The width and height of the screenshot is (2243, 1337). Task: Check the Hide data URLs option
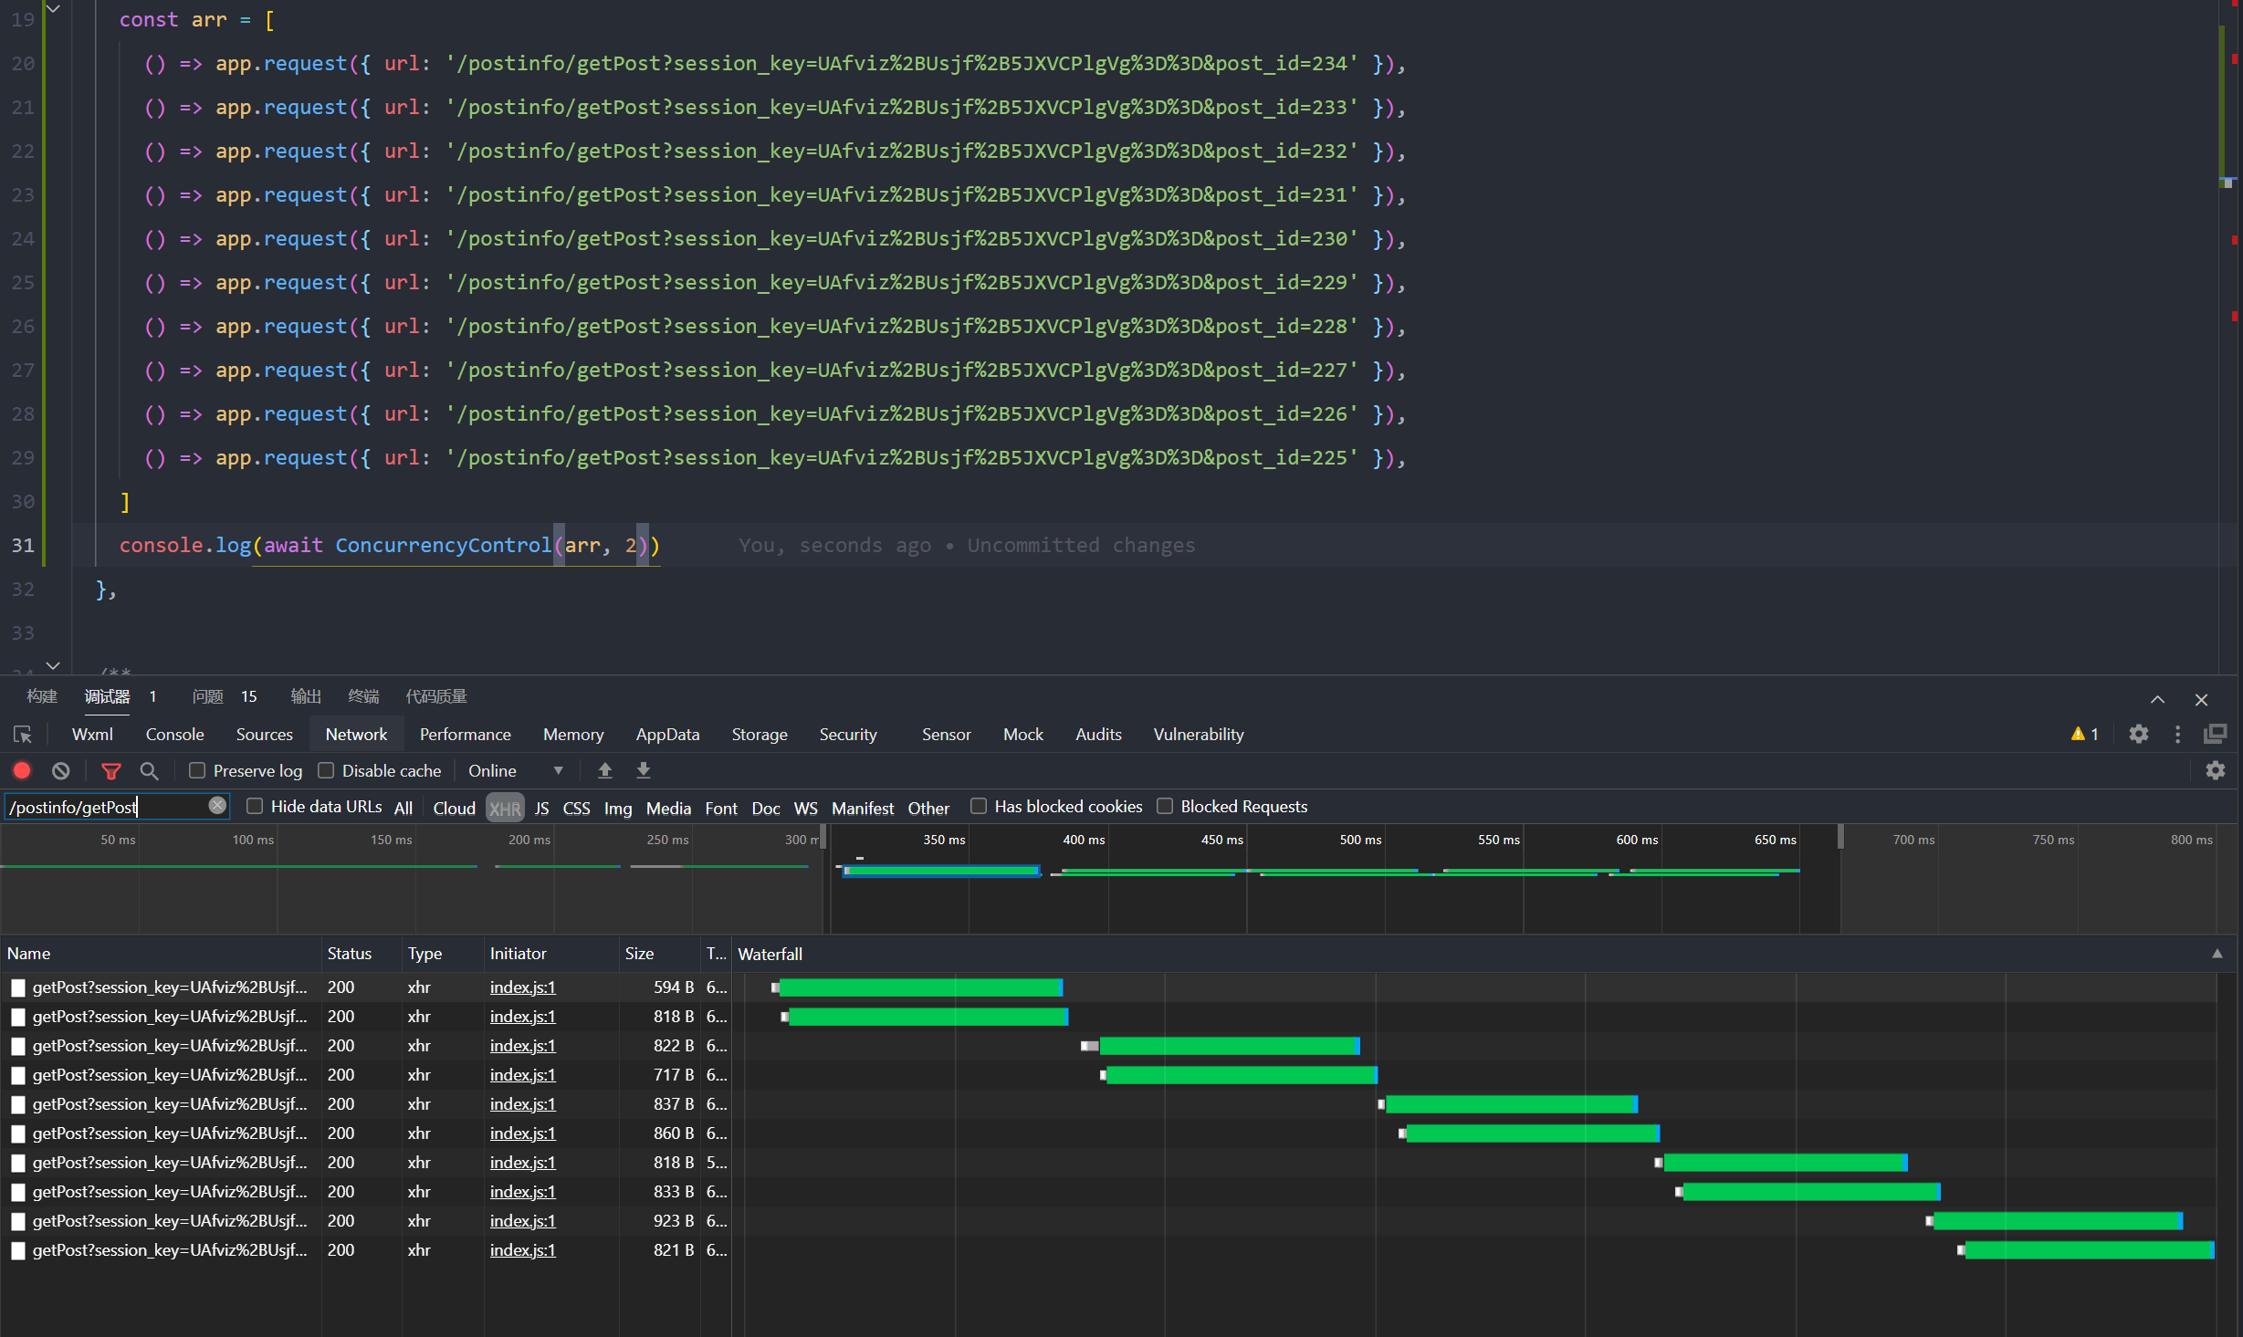pyautogui.click(x=256, y=807)
